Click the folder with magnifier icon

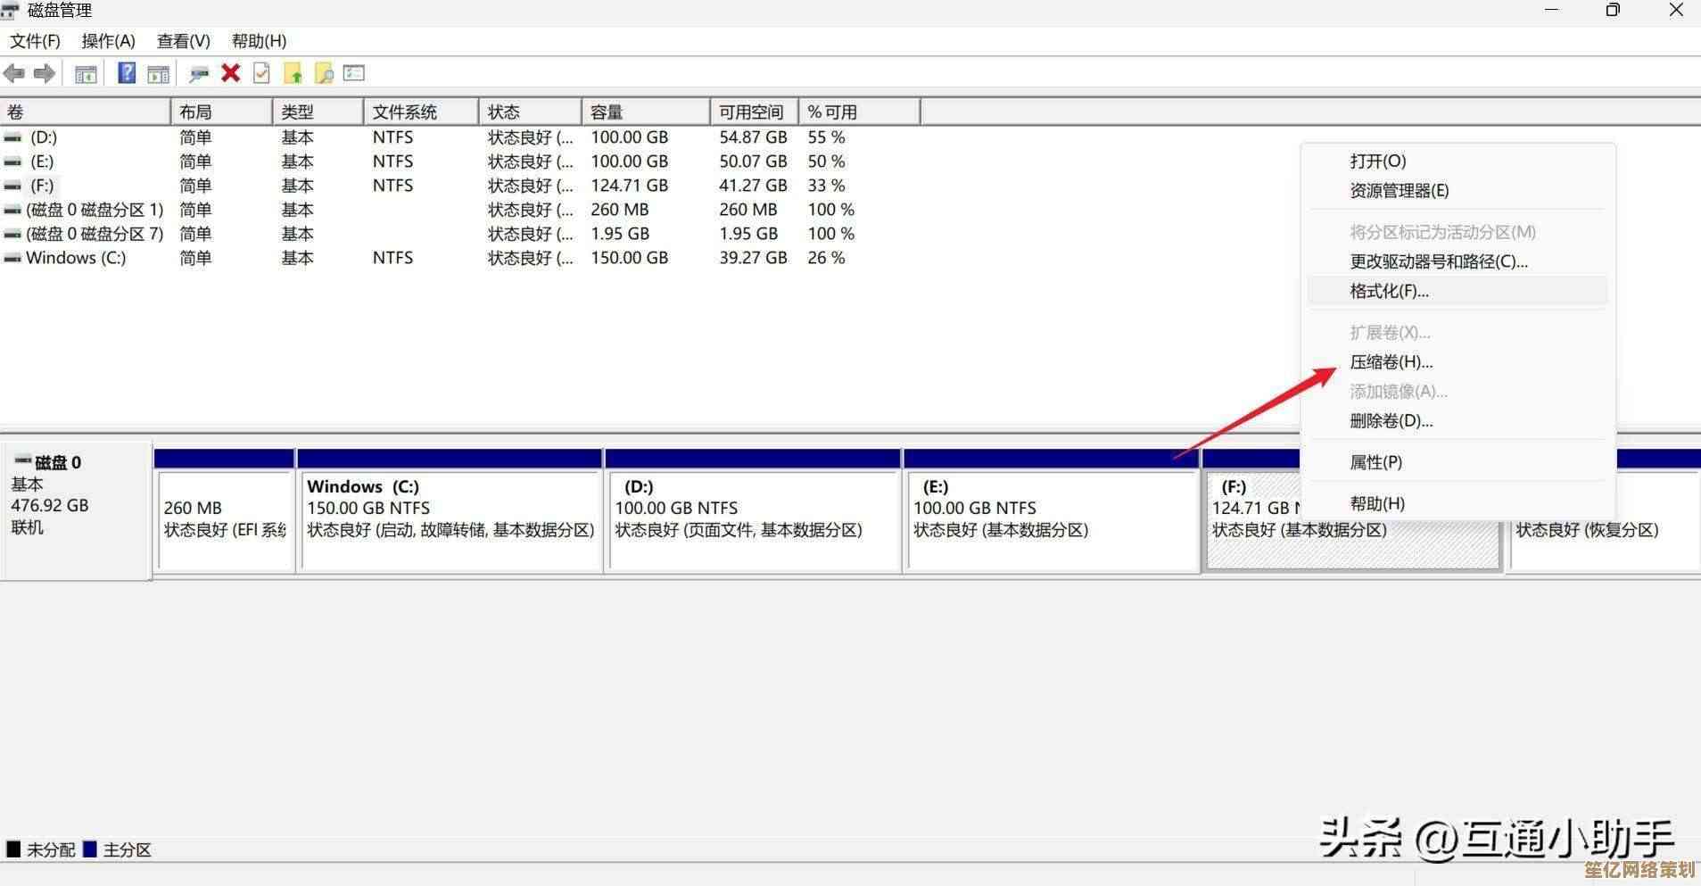pos(324,73)
